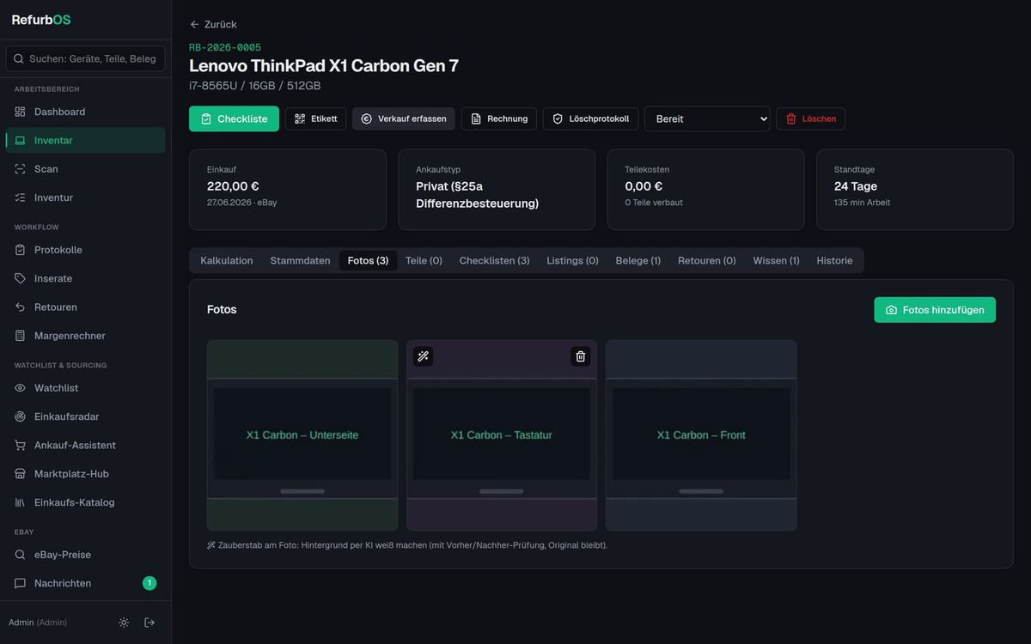Toggle the light/dark theme sun icon

pyautogui.click(x=124, y=623)
